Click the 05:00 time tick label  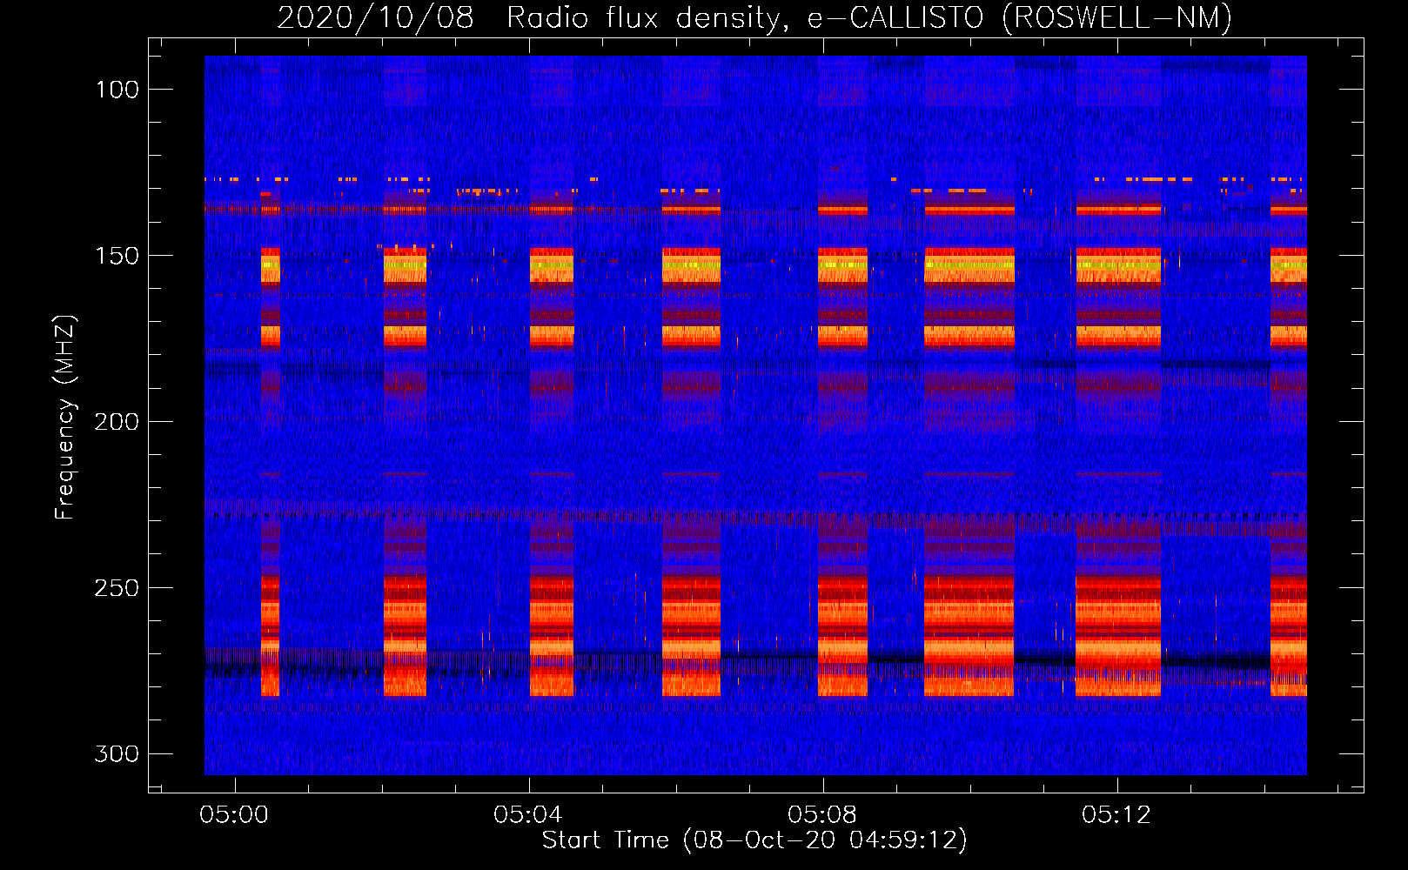pos(234,814)
